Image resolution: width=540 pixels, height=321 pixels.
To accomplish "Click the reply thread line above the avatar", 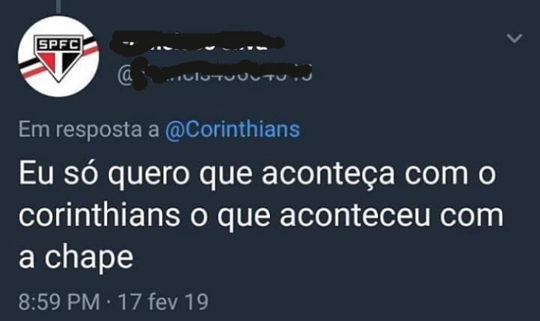I will [x=59, y=6].
